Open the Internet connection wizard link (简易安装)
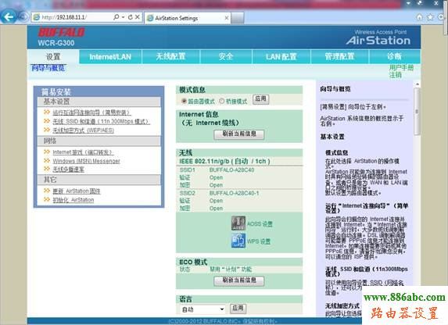The width and height of the screenshot is (448, 325). (x=91, y=112)
